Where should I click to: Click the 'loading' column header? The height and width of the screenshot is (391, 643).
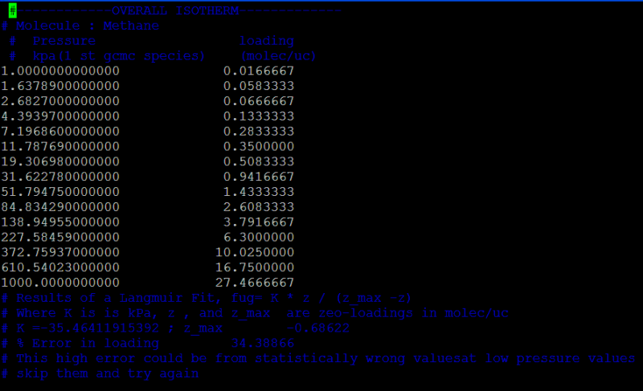click(x=267, y=41)
